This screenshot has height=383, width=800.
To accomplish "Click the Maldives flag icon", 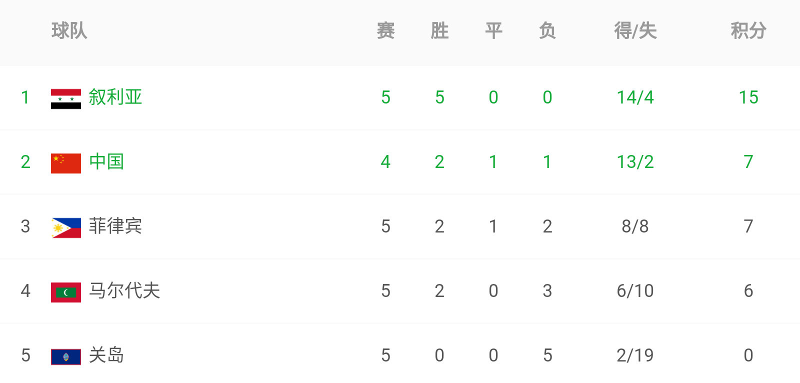I will click(66, 292).
